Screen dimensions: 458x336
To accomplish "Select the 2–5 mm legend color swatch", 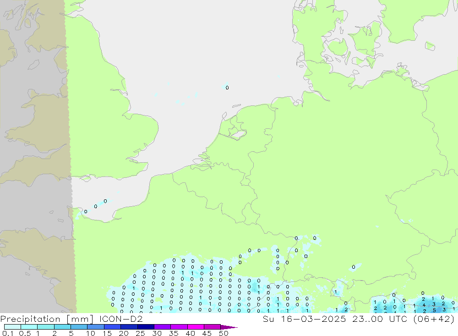I will (62, 327).
